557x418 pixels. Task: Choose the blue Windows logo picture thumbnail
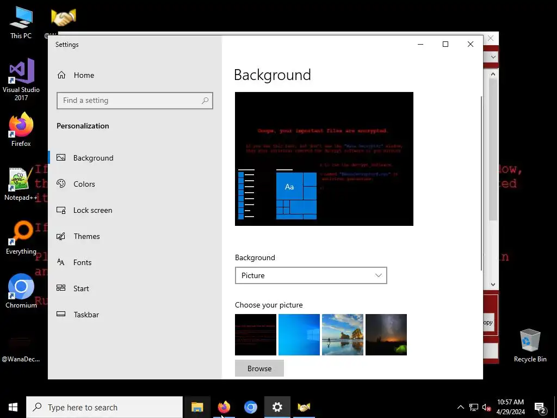click(299, 335)
